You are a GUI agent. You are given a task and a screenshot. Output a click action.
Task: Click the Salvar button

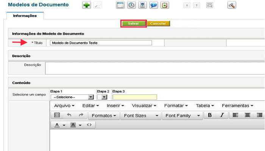(134, 23)
